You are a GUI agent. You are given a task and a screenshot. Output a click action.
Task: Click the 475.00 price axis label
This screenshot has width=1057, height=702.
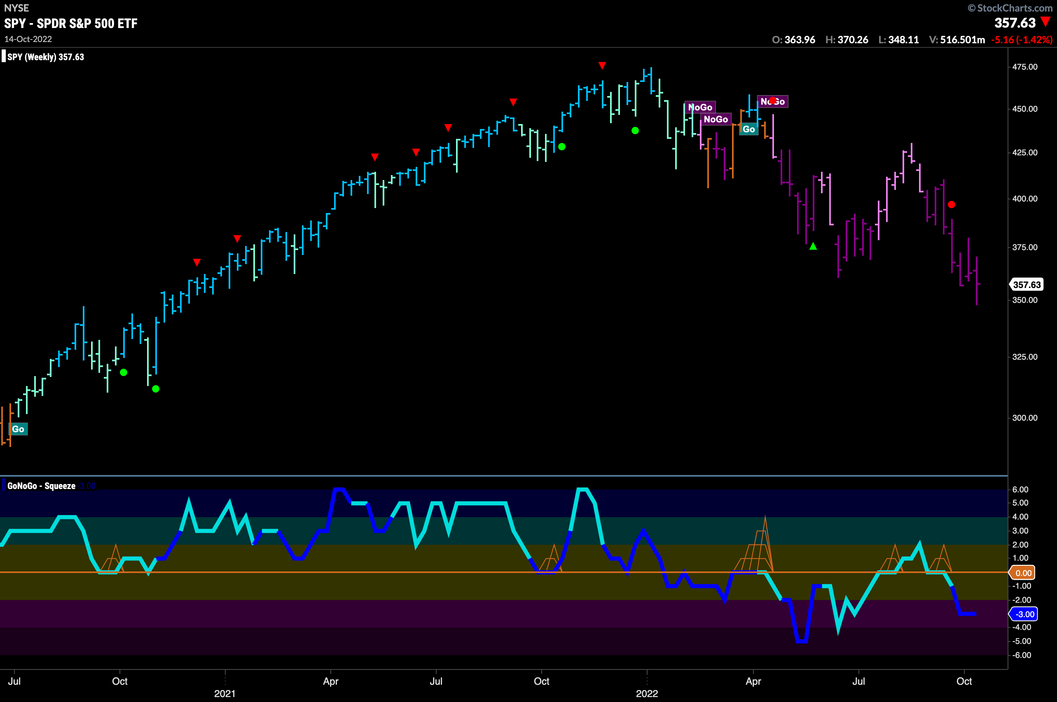[1025, 67]
